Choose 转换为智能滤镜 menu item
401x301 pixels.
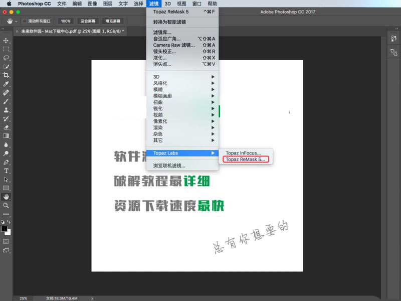point(182,22)
